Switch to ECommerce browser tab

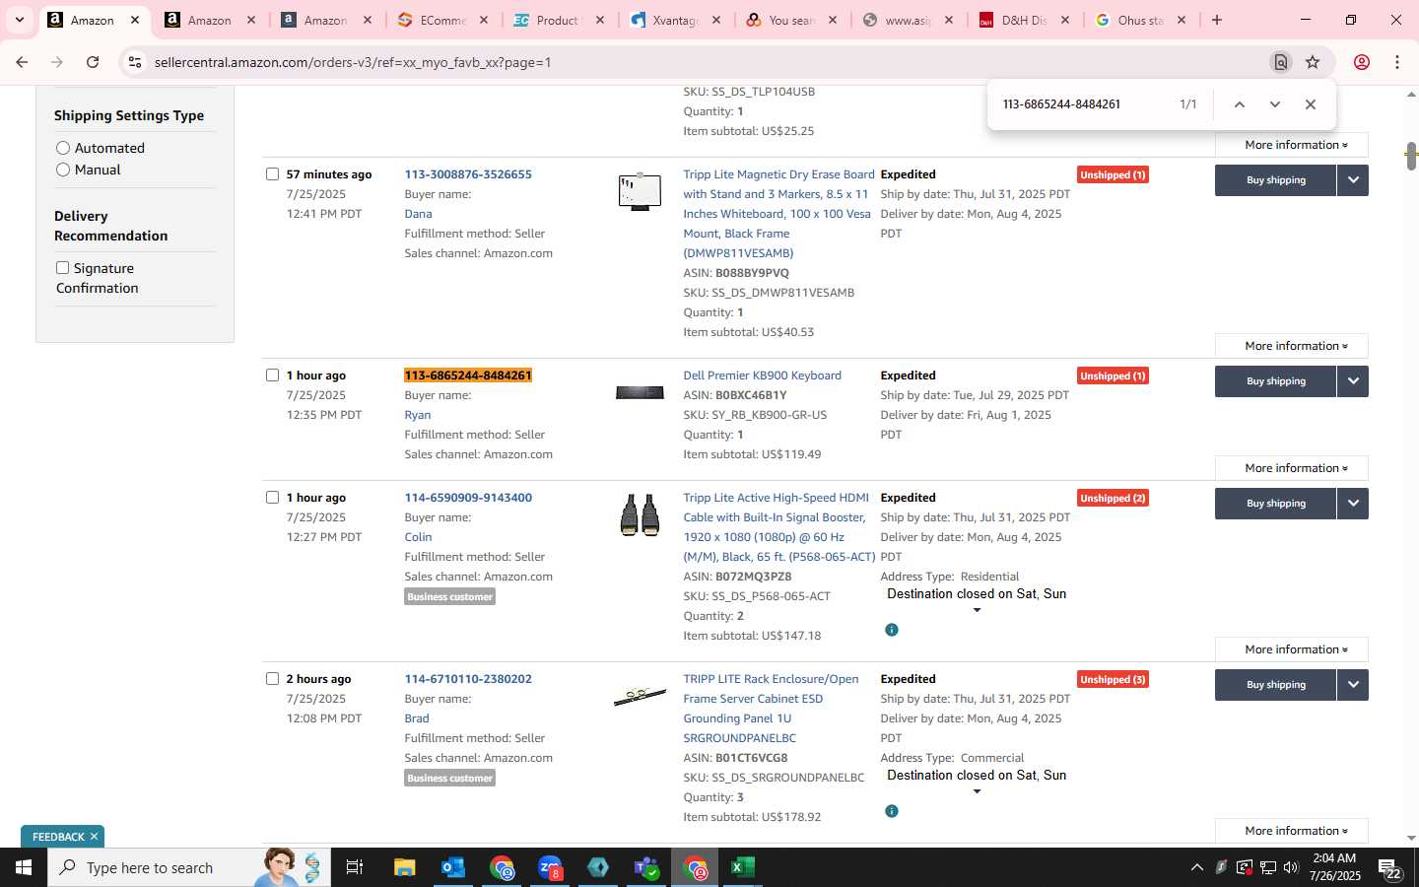pyautogui.click(x=443, y=20)
